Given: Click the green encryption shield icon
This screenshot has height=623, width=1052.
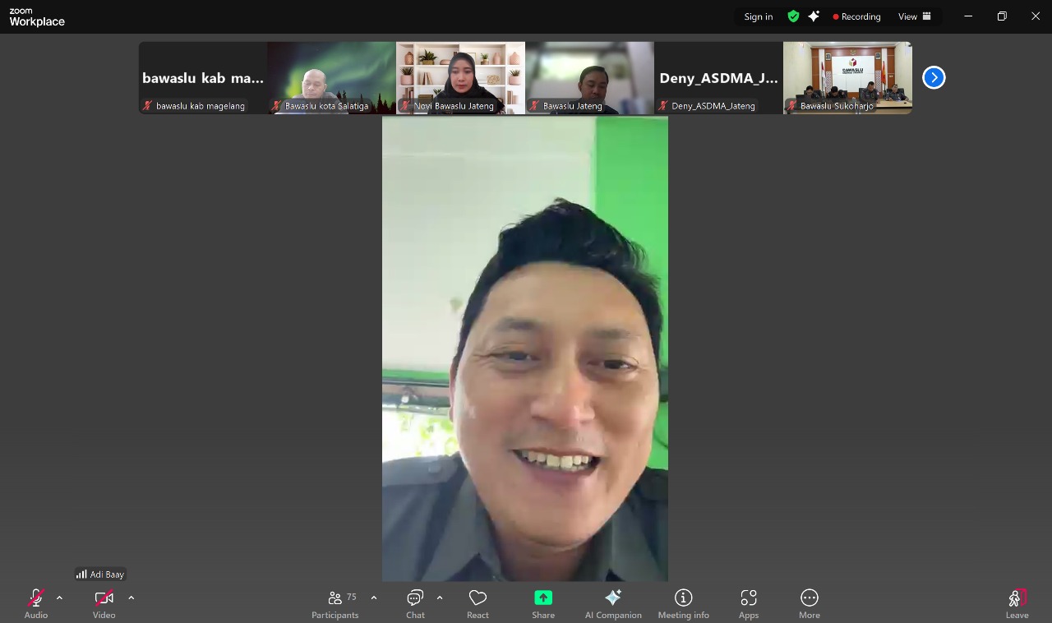Looking at the screenshot, I should coord(793,16).
